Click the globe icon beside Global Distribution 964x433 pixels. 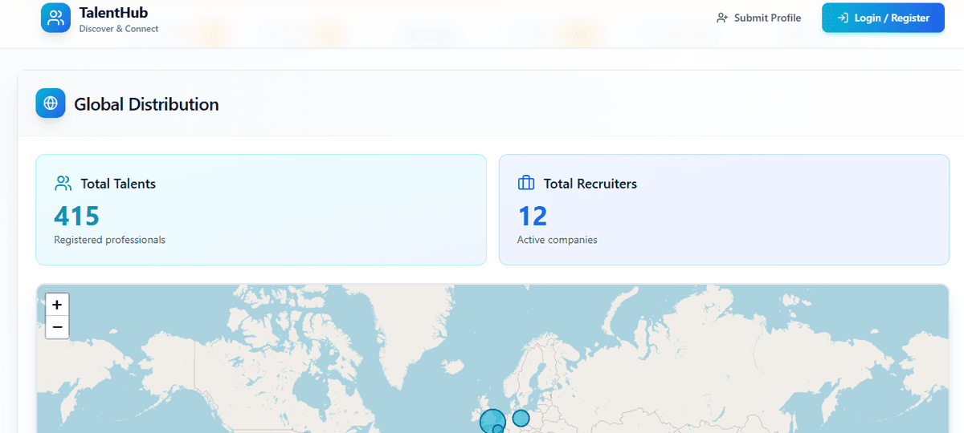tap(51, 103)
